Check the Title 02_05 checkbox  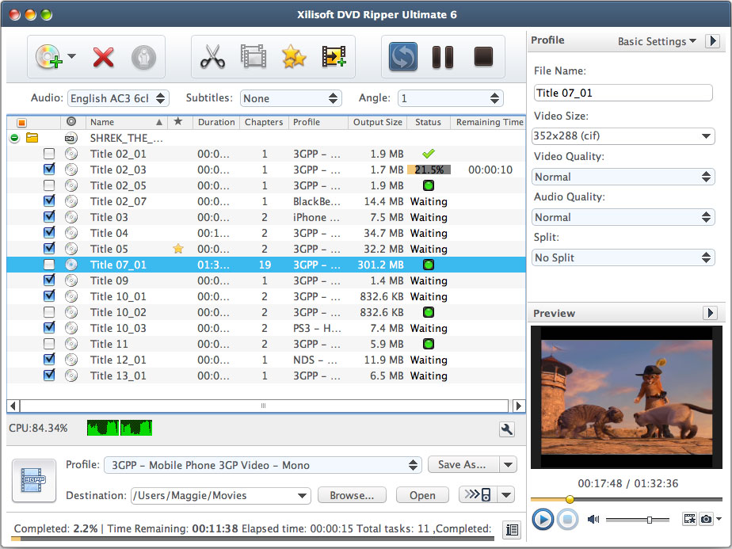coord(48,185)
